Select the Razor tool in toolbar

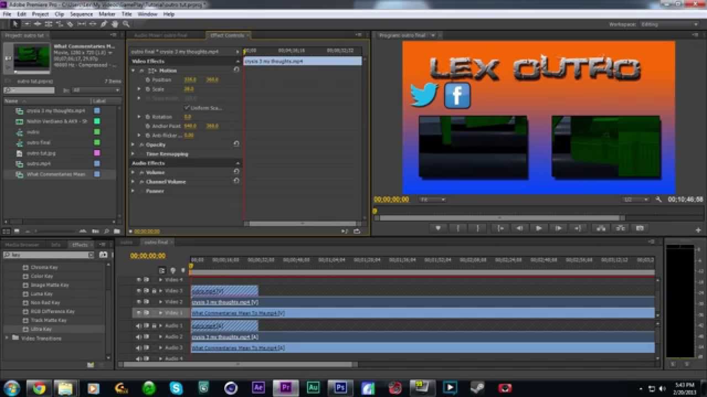tap(70, 24)
